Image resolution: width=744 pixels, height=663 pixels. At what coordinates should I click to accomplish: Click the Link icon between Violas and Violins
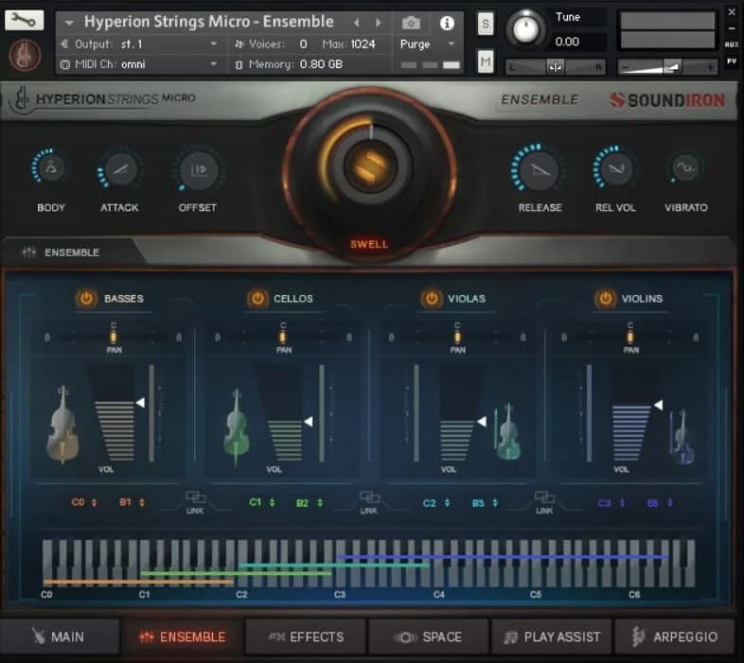click(544, 497)
